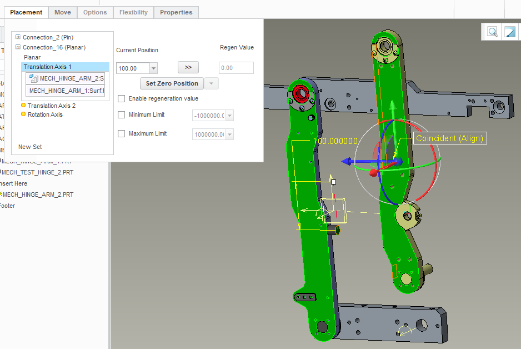Viewport: 521px width, 349px height.
Task: Select the orange Translation Axis 2 bullet icon
Action: pyautogui.click(x=23, y=106)
